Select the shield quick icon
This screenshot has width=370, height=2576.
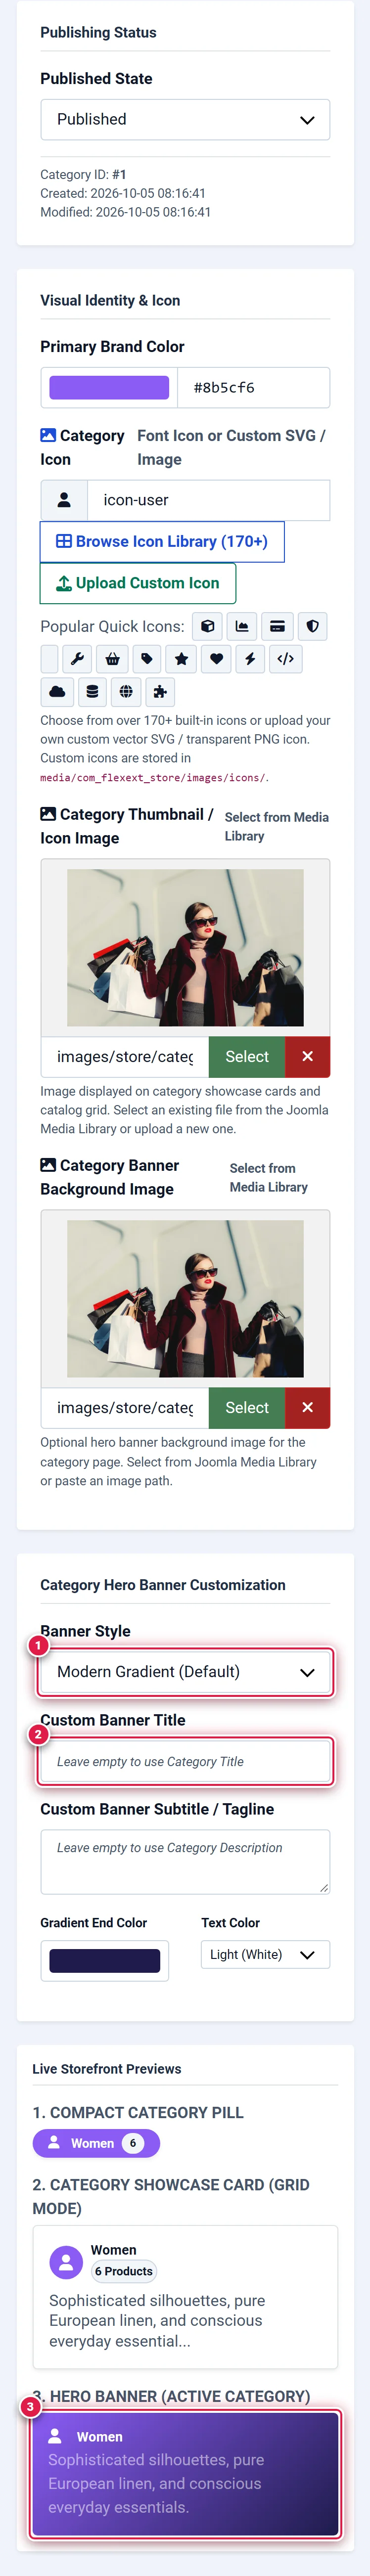click(312, 626)
